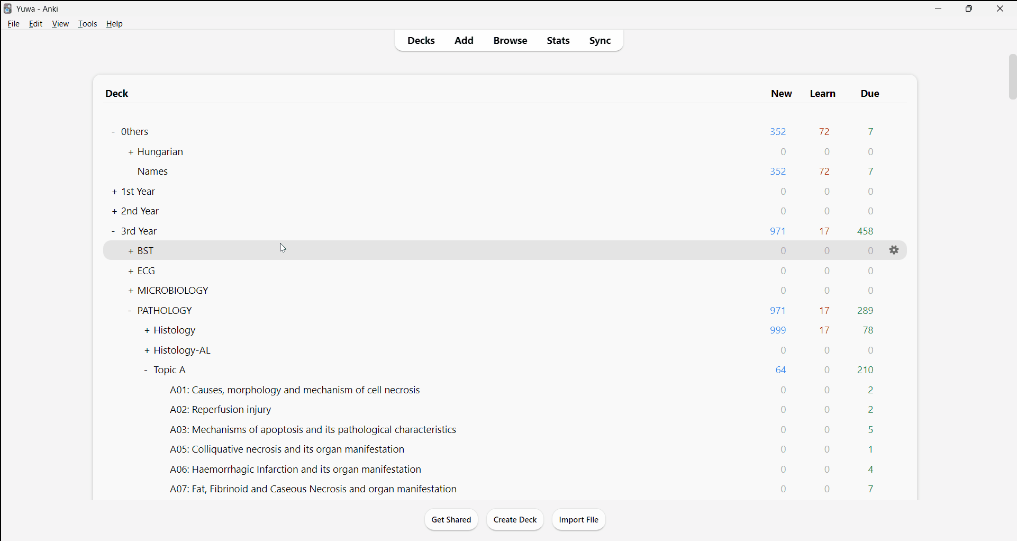This screenshot has width=1017, height=541.
Task: Click the Browse button in the toolbar
Action: point(510,41)
